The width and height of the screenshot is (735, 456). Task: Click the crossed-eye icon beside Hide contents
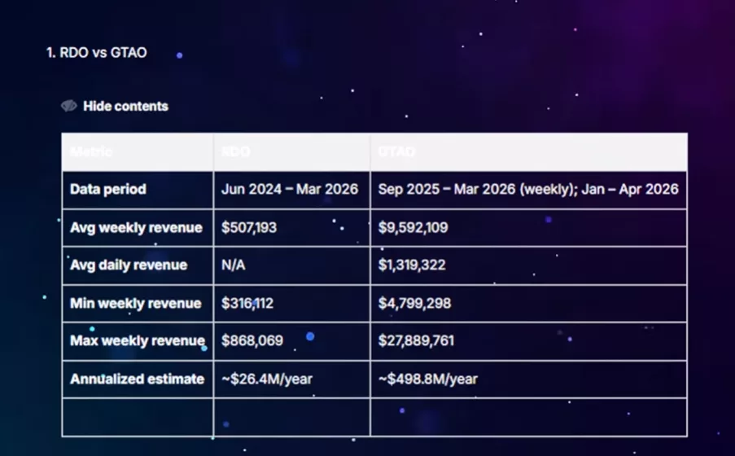click(x=69, y=106)
